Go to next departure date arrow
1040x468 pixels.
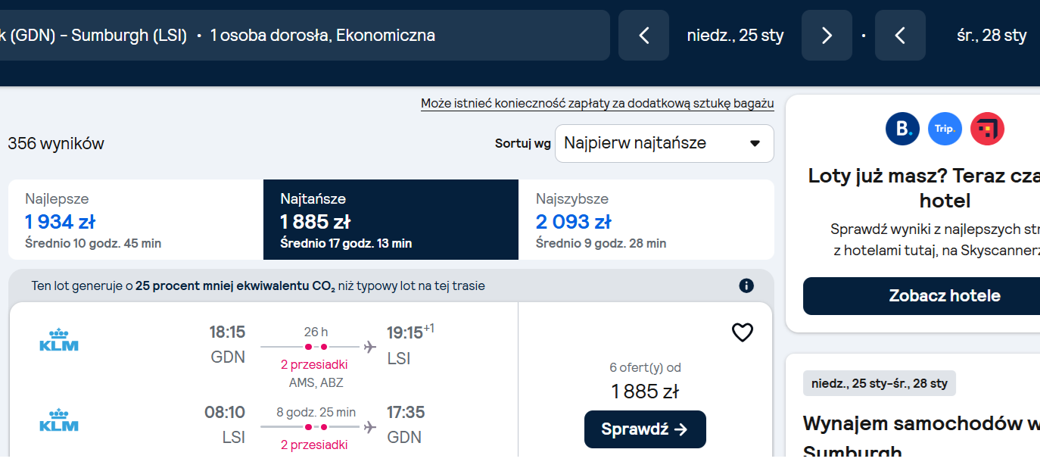tap(827, 35)
